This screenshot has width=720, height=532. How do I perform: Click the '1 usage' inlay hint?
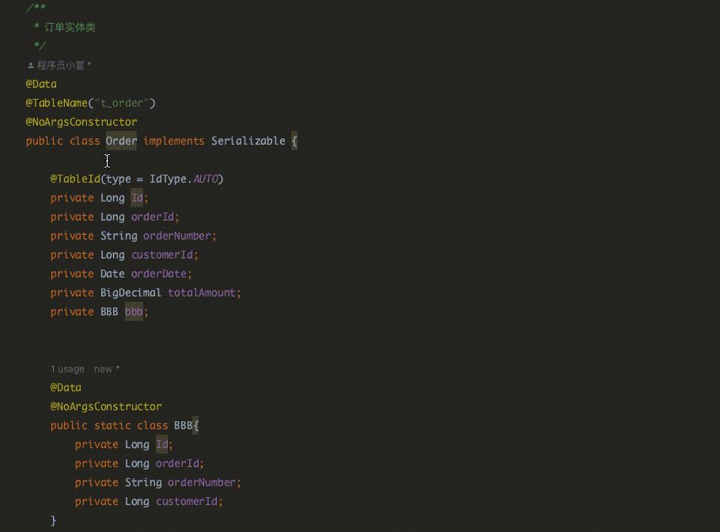pyautogui.click(x=67, y=369)
